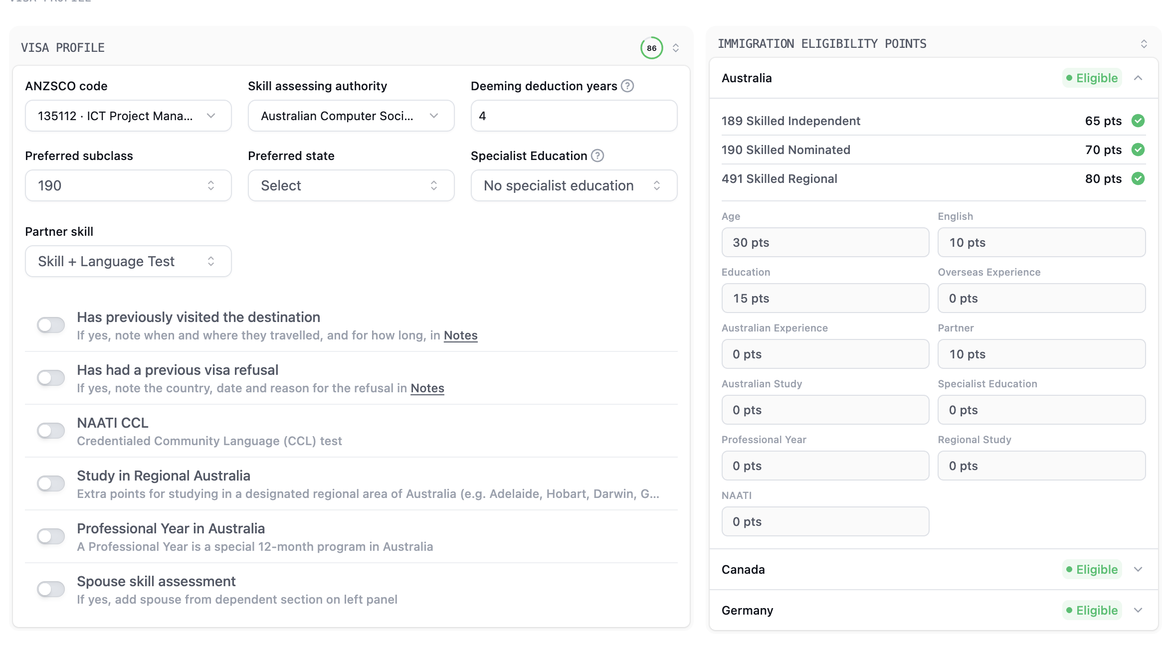This screenshot has height=649, width=1173.
Task: Click the green checkmark for 190 Skilled Nominated
Action: click(1138, 150)
